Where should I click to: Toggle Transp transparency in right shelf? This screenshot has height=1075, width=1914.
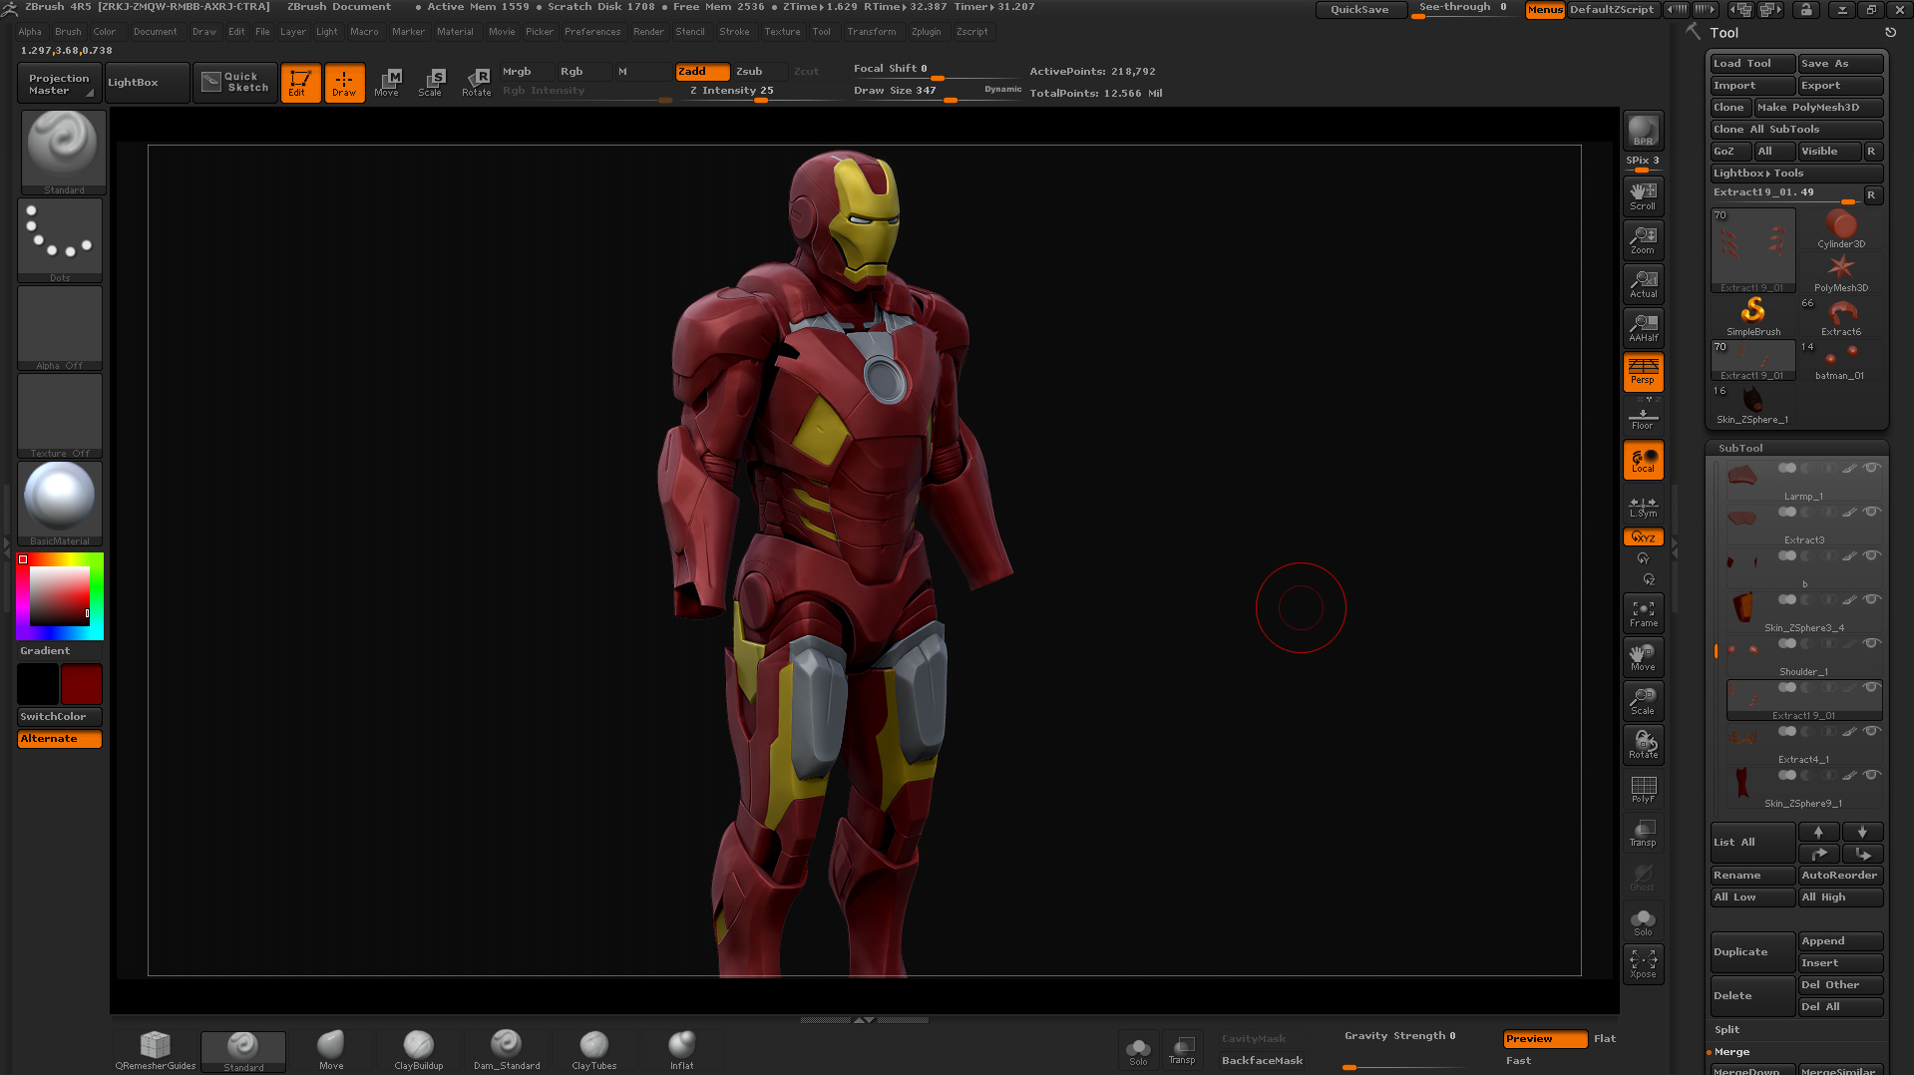1643,833
